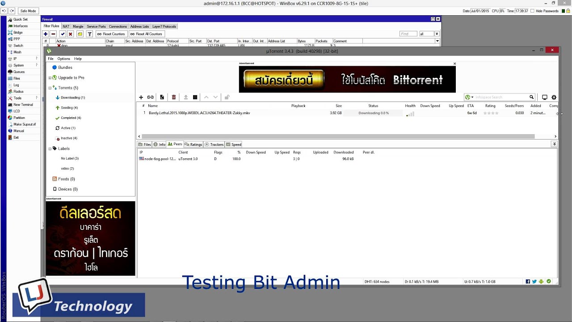This screenshot has width=572, height=322.
Task: Switch to the Trackers tab in uTorrent
Action: point(214,144)
